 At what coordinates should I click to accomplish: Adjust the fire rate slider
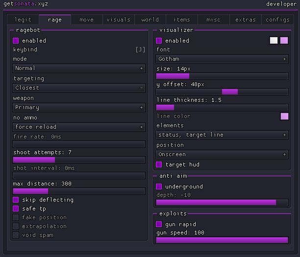[x=79, y=144]
